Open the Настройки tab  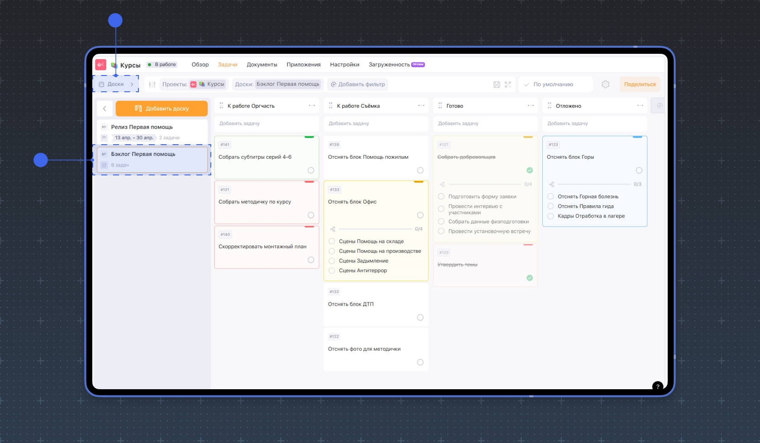coord(344,65)
